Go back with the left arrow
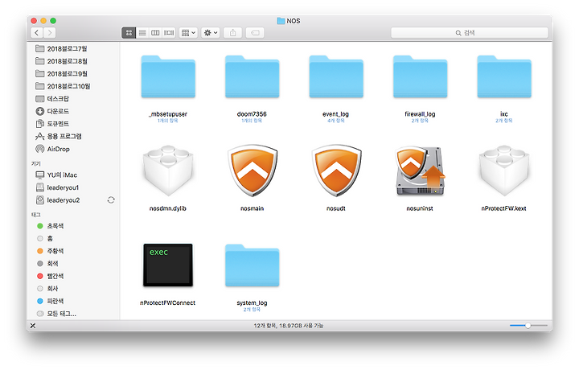 (36, 33)
